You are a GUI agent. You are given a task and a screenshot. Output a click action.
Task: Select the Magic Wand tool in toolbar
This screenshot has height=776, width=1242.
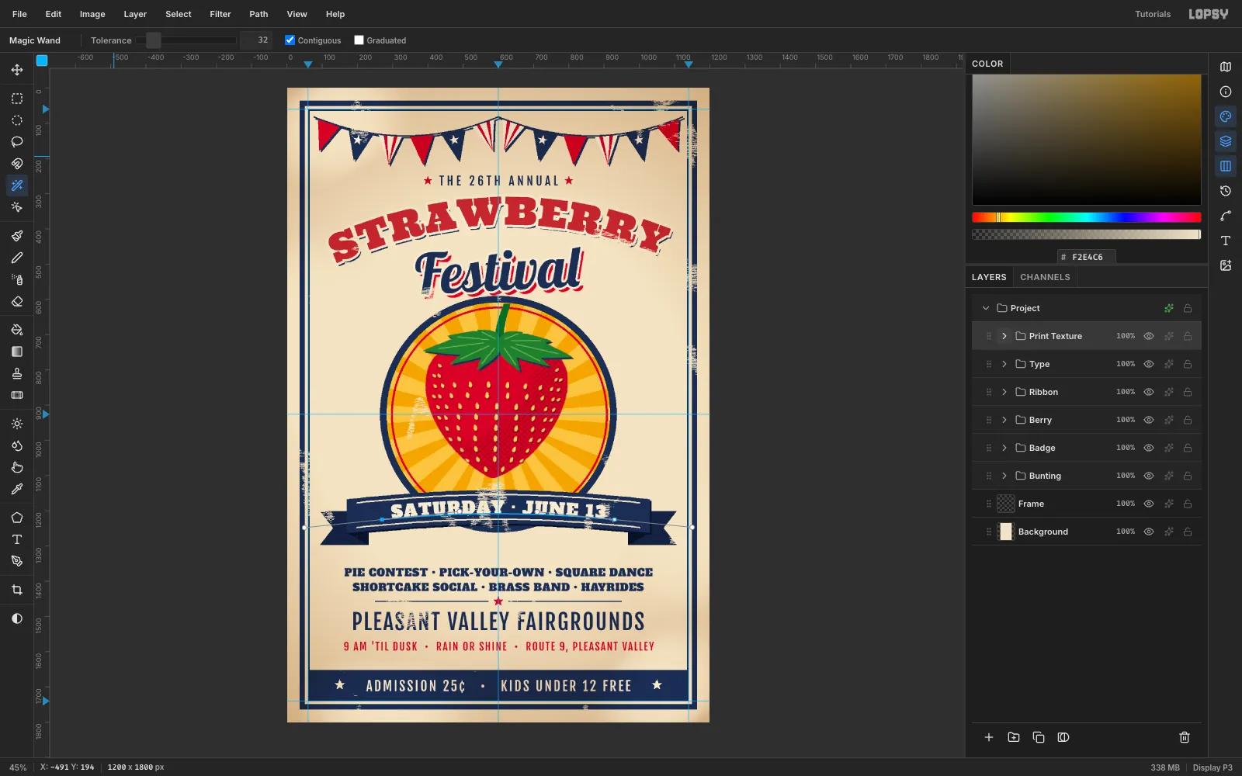point(17,185)
